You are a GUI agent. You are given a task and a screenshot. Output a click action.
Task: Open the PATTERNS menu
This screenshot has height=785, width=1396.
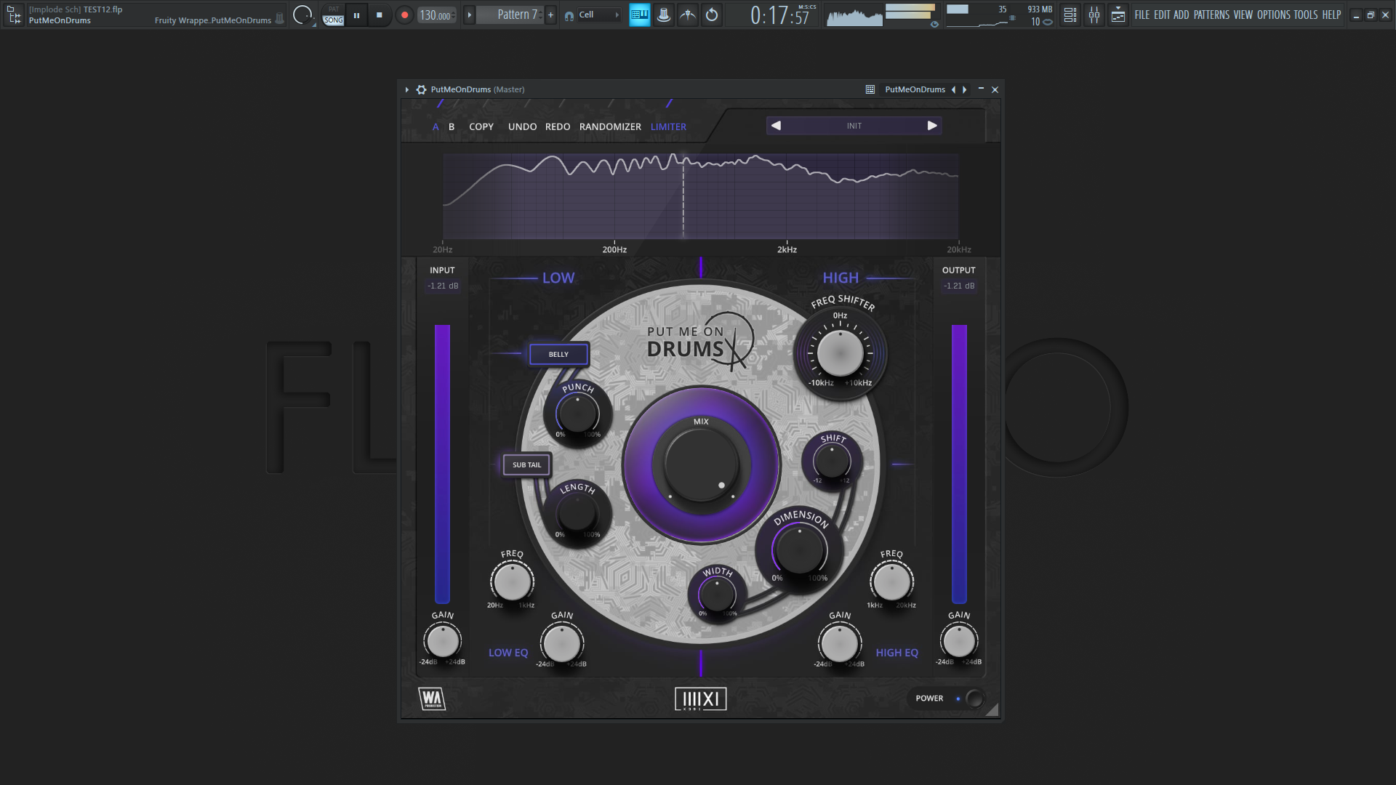(1211, 15)
